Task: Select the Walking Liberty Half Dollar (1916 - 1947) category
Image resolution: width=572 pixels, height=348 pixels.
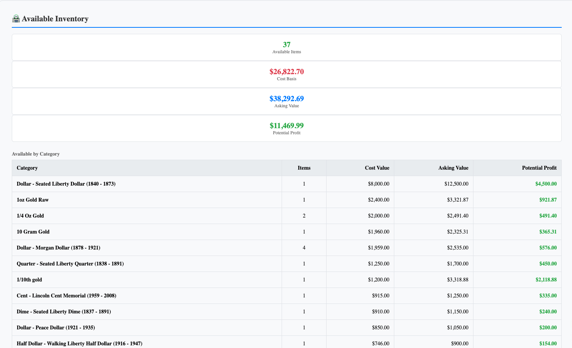Action: point(80,343)
